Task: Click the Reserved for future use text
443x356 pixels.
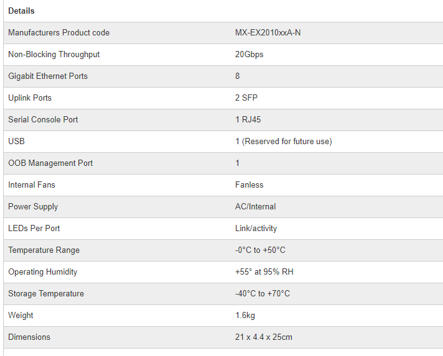Action: tap(287, 142)
